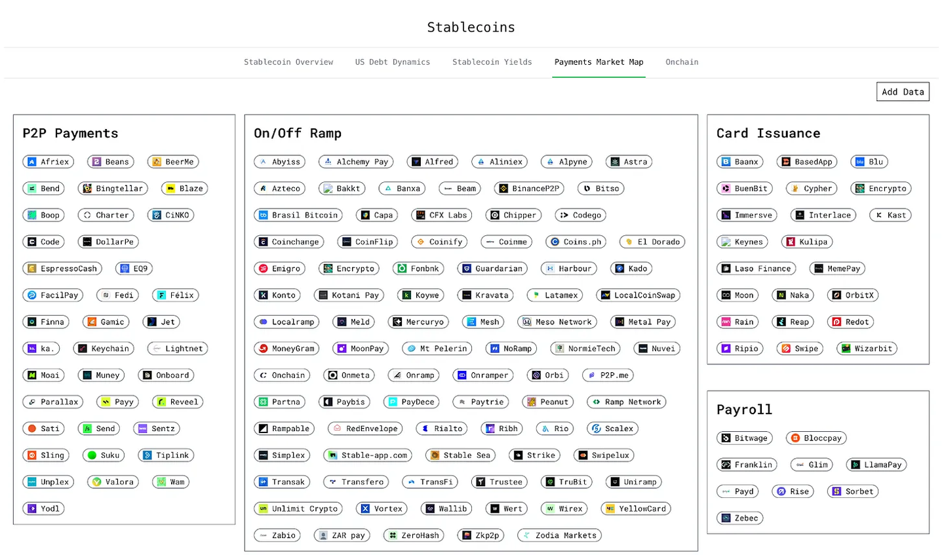Click the Zebec logo icon
The height and width of the screenshot is (555, 944).
726,518
